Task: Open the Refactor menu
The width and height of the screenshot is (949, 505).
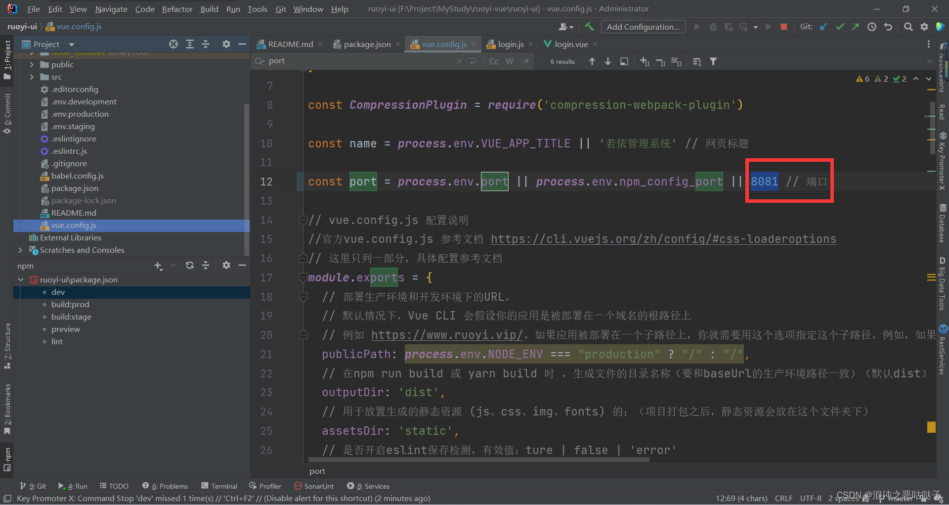Action: coord(177,9)
